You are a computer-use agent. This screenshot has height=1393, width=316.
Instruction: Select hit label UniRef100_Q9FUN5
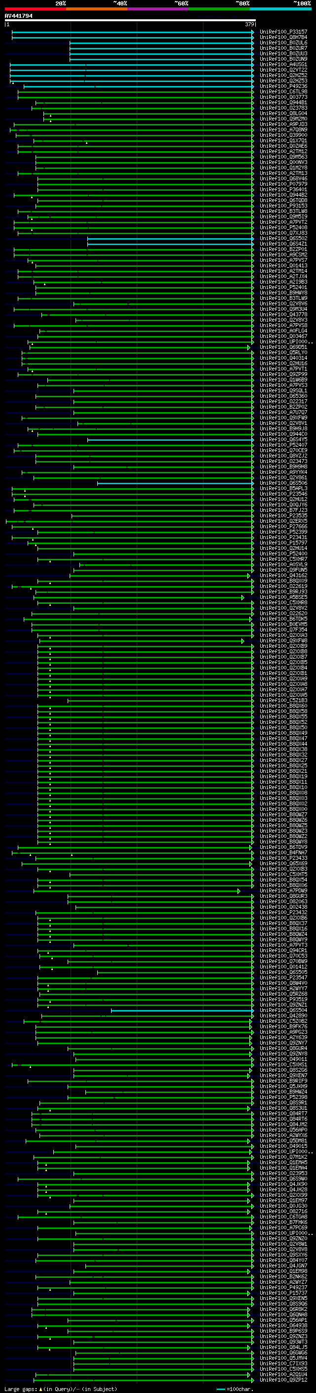283,570
